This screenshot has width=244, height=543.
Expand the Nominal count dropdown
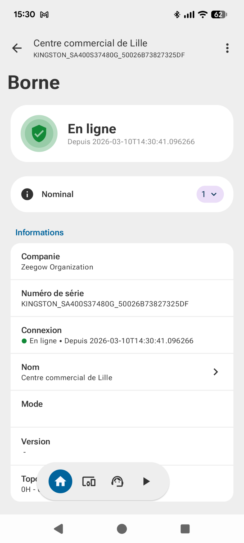coord(210,194)
